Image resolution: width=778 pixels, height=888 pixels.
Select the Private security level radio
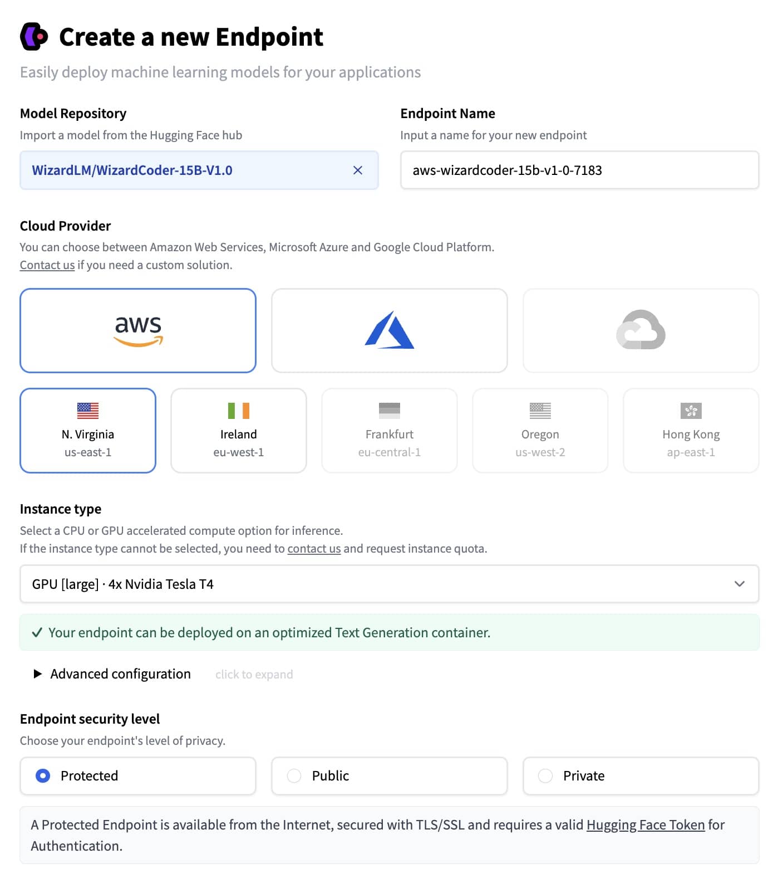545,775
